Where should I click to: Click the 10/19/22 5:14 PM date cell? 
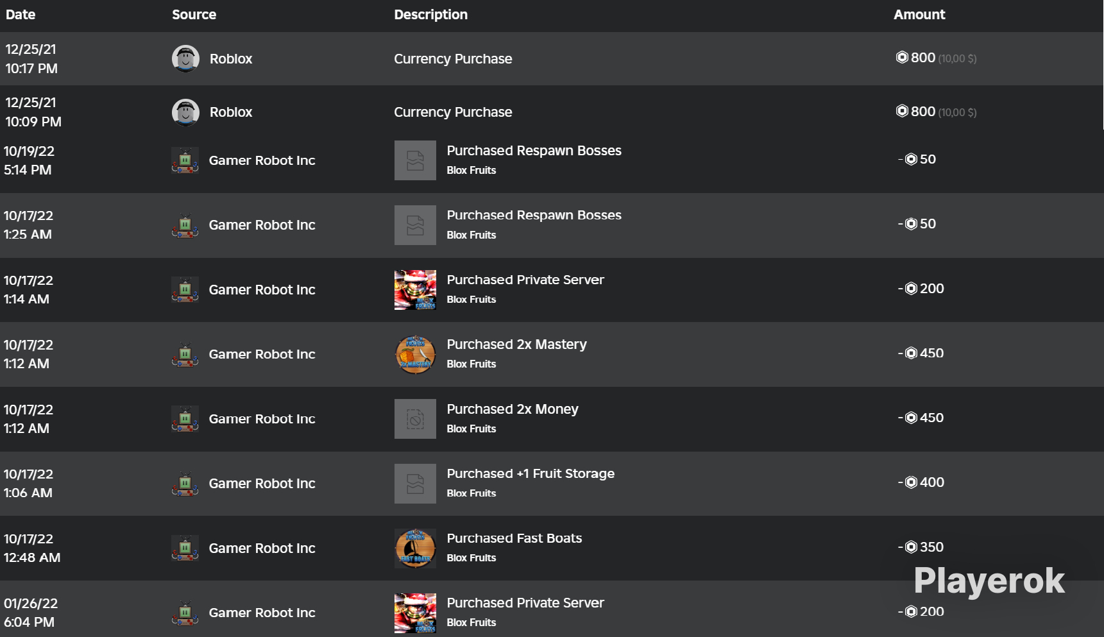tap(29, 160)
